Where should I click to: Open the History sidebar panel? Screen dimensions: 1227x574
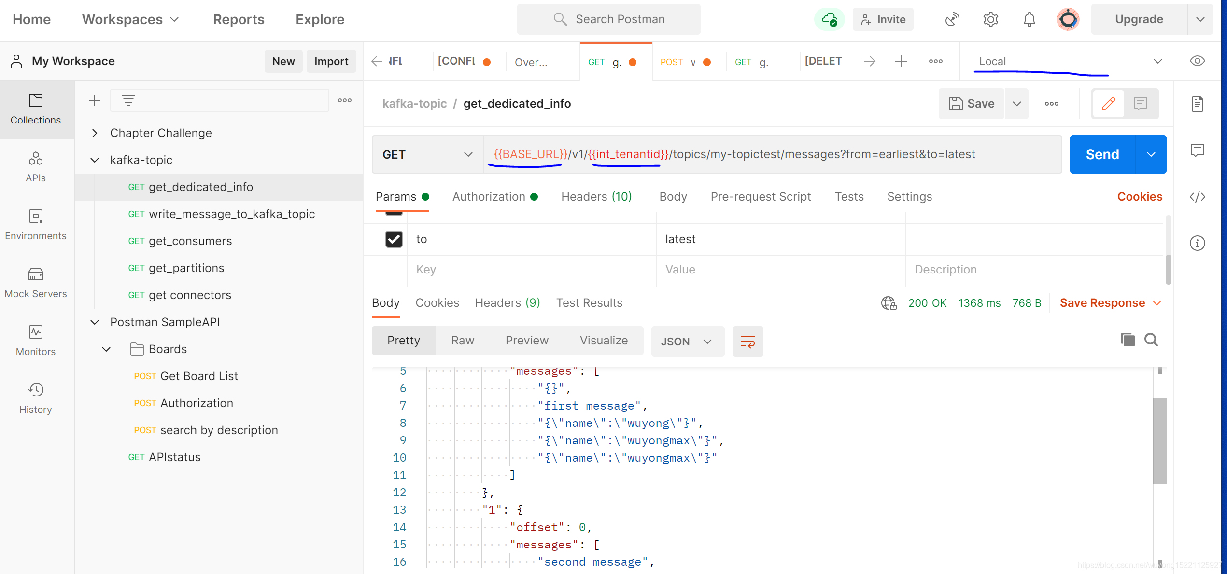tap(36, 398)
